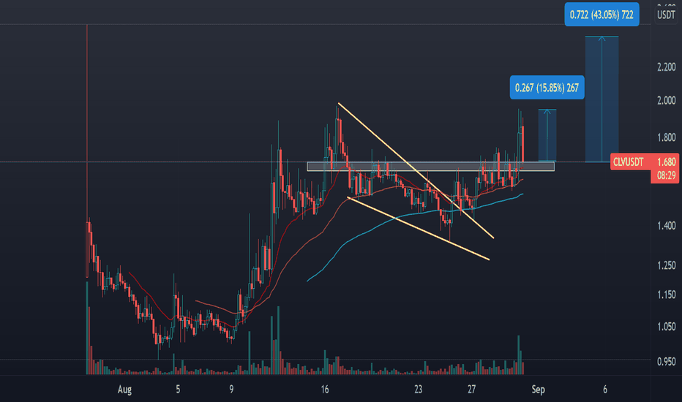This screenshot has height=402, width=682.
Task: Click the Aug date label
Action: (x=124, y=390)
